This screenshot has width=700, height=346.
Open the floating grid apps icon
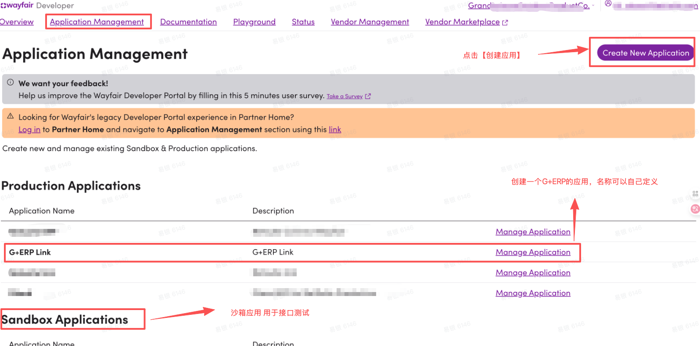[x=695, y=193]
